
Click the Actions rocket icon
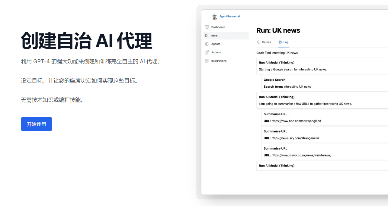pos(207,52)
